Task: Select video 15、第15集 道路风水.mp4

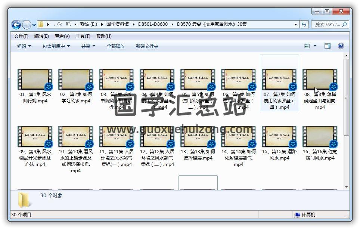Action: [x=279, y=143]
